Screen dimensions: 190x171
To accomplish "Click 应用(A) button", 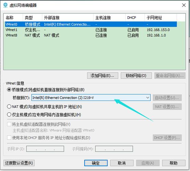I will (148, 163).
